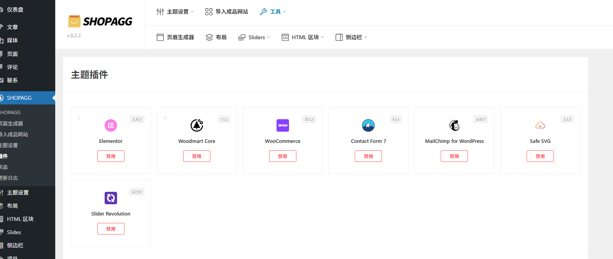This screenshot has height=259, width=613.
Task: Click the v.8.2.2 version text
Action: [74, 35]
